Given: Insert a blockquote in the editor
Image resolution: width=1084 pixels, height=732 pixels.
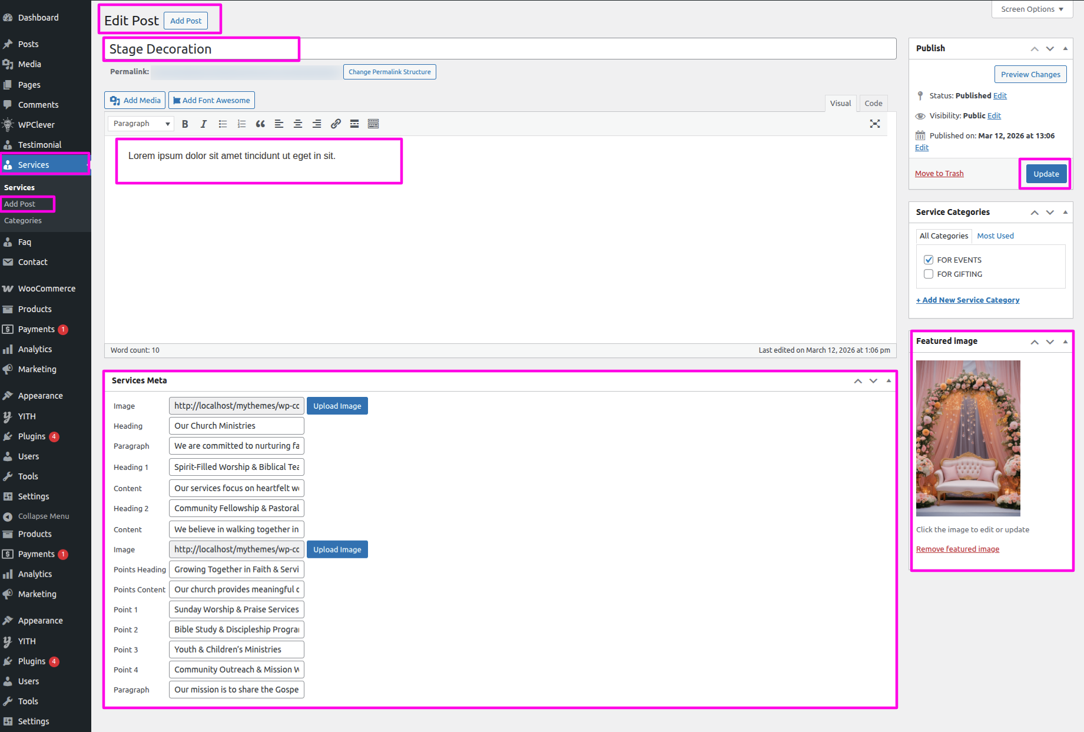Looking at the screenshot, I should (260, 124).
